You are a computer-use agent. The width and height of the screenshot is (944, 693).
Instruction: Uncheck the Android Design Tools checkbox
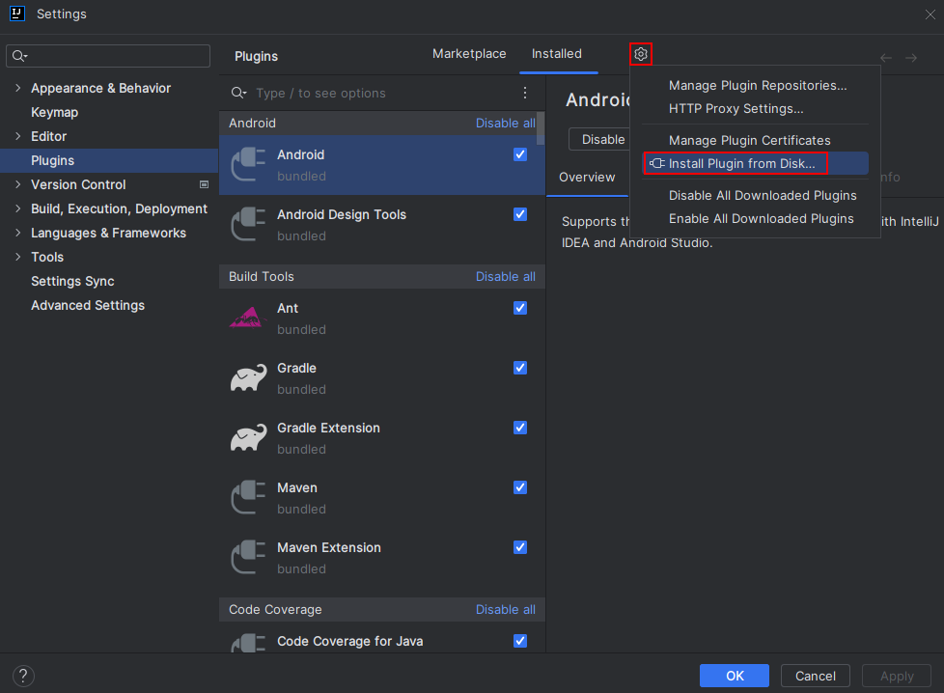click(520, 214)
